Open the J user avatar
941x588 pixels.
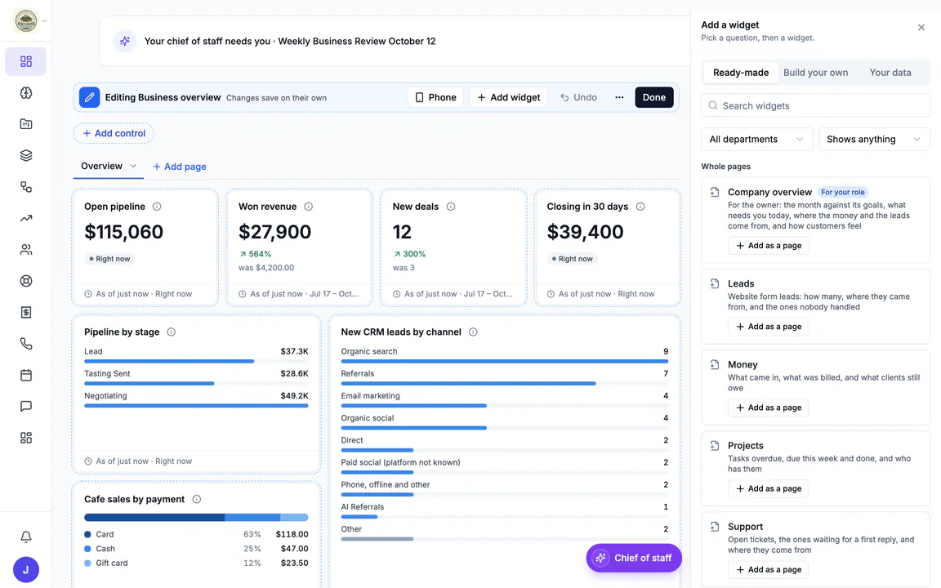tap(26, 569)
